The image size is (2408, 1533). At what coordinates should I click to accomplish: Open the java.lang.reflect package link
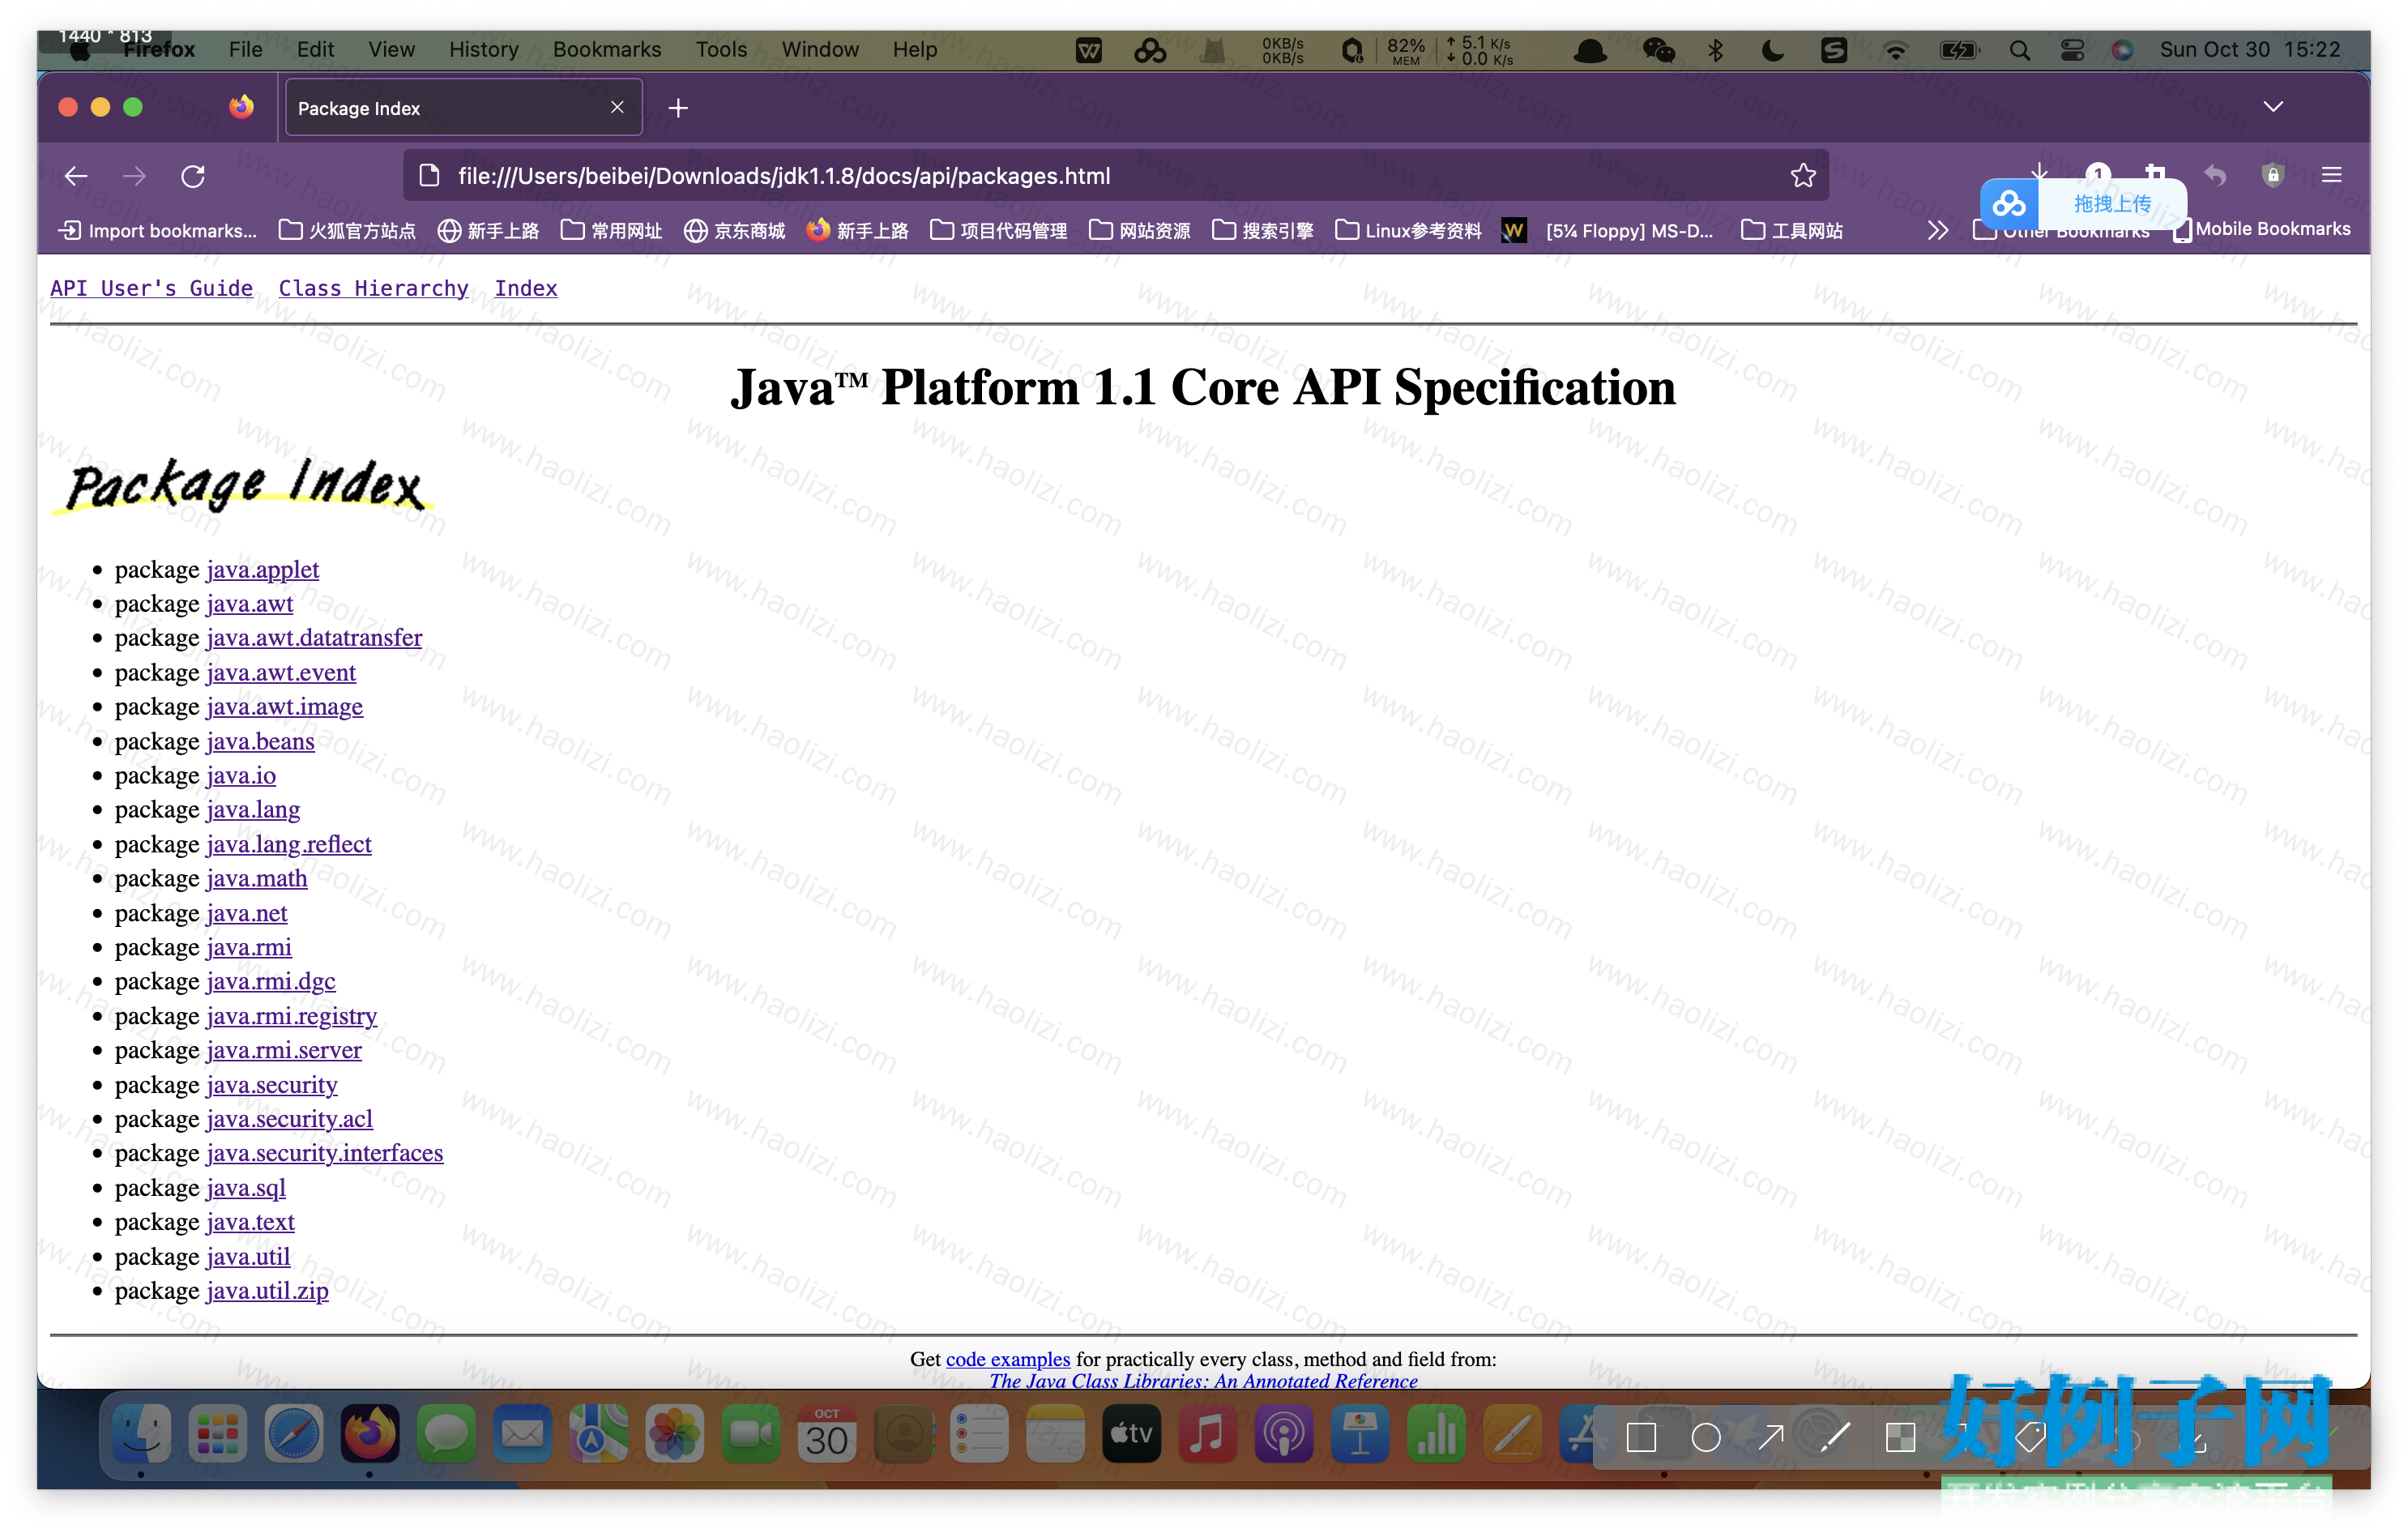tap(288, 845)
